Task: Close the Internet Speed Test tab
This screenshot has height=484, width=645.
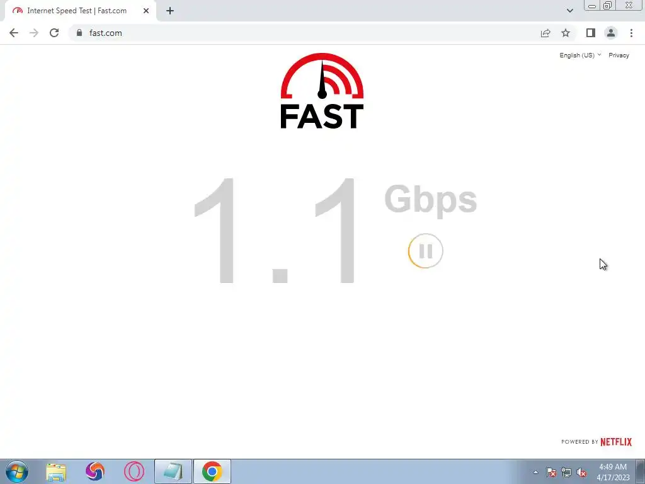Action: (146, 11)
